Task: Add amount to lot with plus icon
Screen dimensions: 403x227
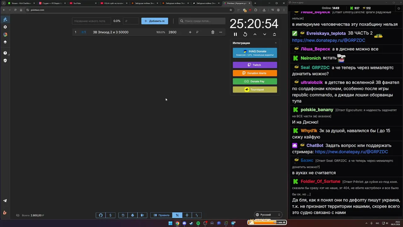Action: tap(190, 32)
